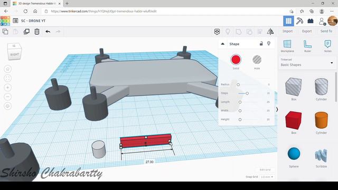
Task: Toggle the shape lock icon
Action: click(x=261, y=43)
